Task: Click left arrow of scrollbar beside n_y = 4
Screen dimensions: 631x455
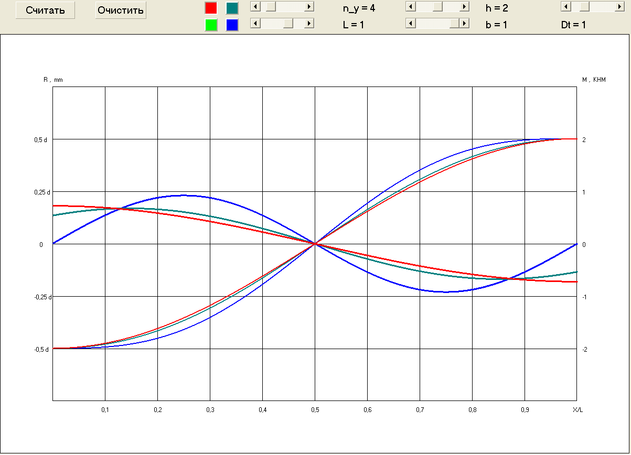Action: (255, 6)
